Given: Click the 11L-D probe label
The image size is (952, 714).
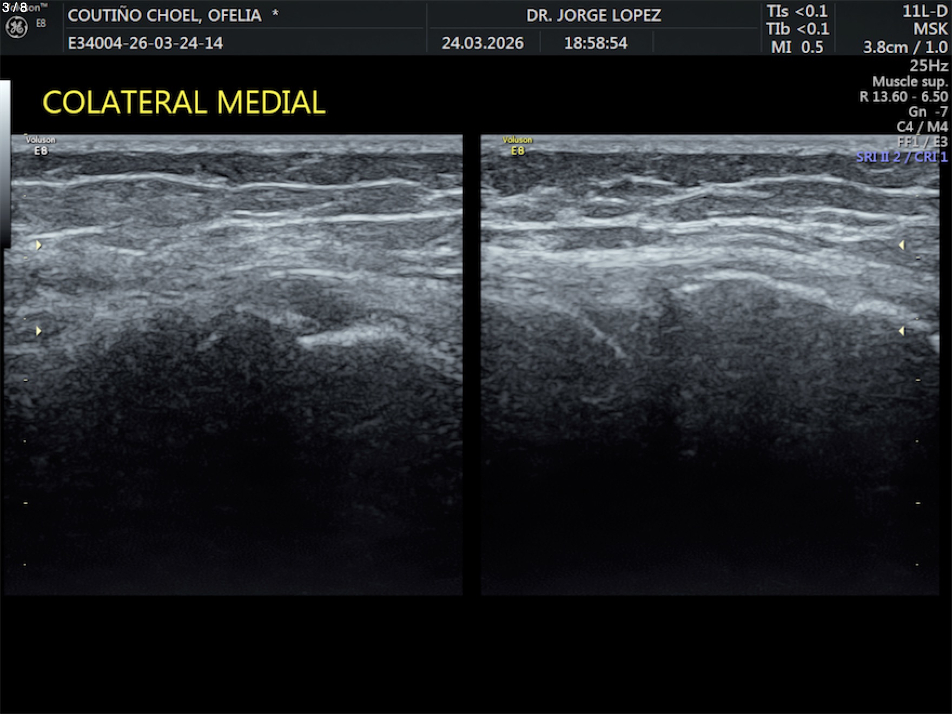Looking at the screenshot, I should tap(924, 11).
